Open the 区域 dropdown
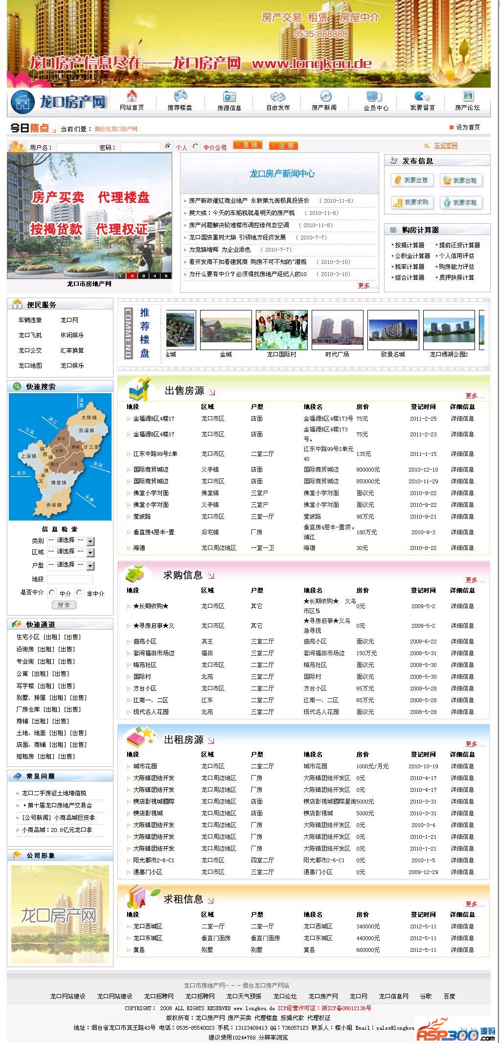The image size is (500, 1043). pos(70,552)
